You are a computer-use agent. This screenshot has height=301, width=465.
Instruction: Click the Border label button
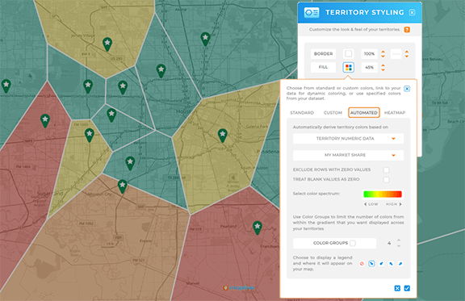[x=323, y=54]
